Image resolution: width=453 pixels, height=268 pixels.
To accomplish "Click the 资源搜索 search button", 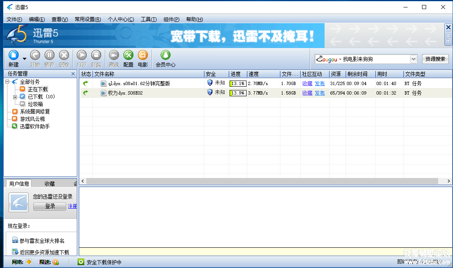I will point(435,59).
